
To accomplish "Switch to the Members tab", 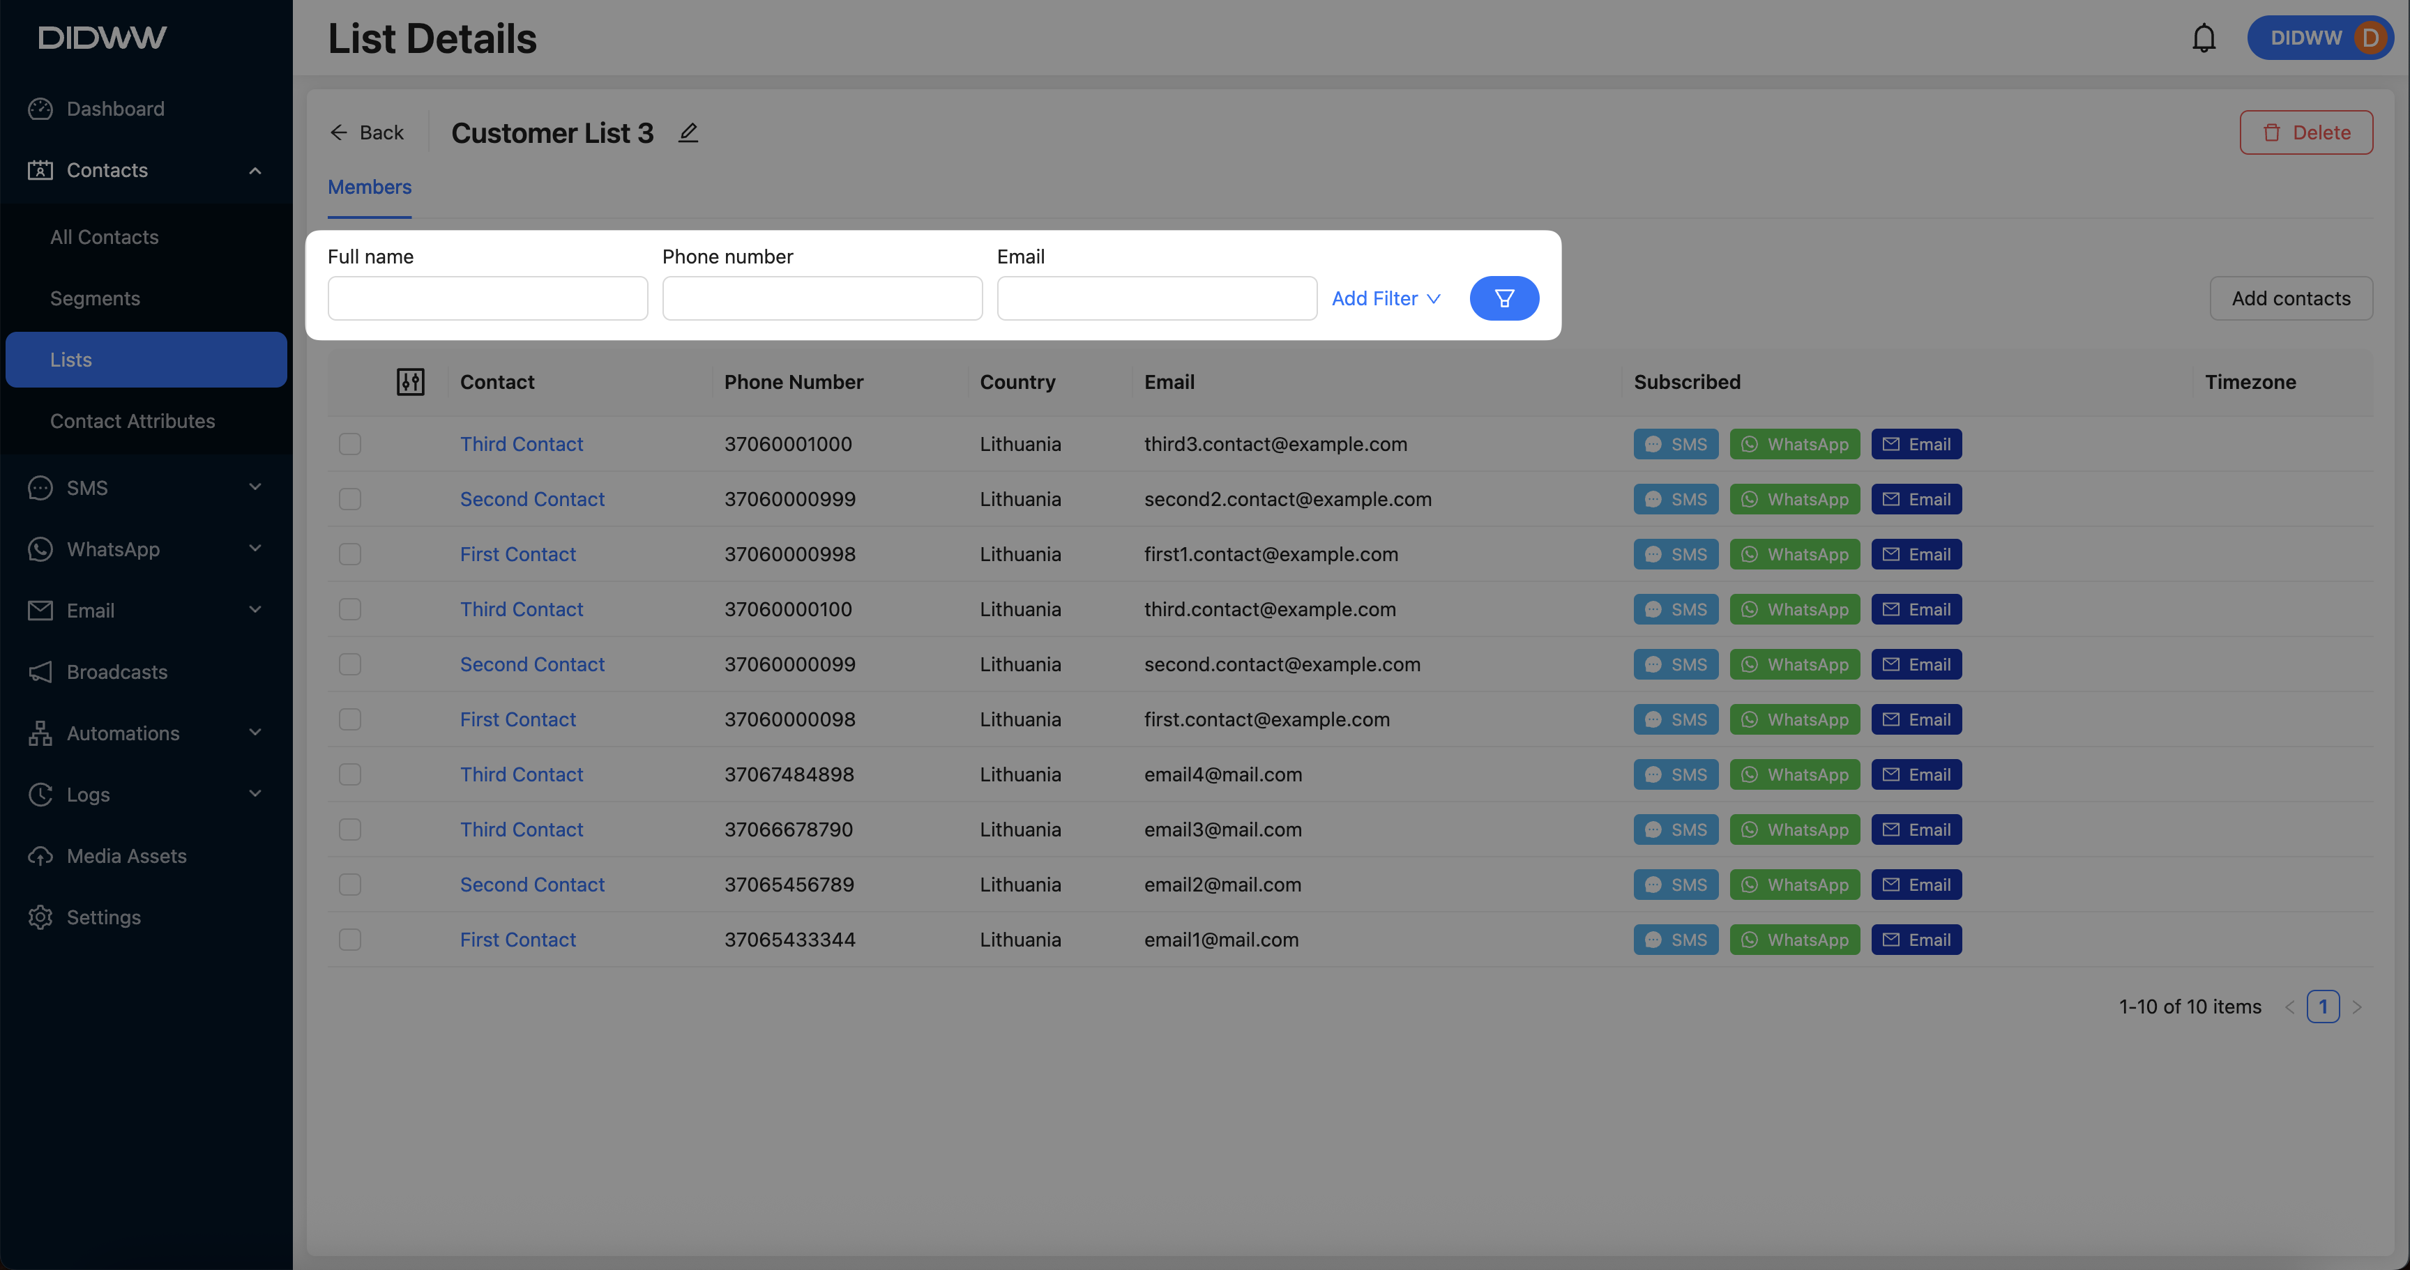I will click(370, 187).
